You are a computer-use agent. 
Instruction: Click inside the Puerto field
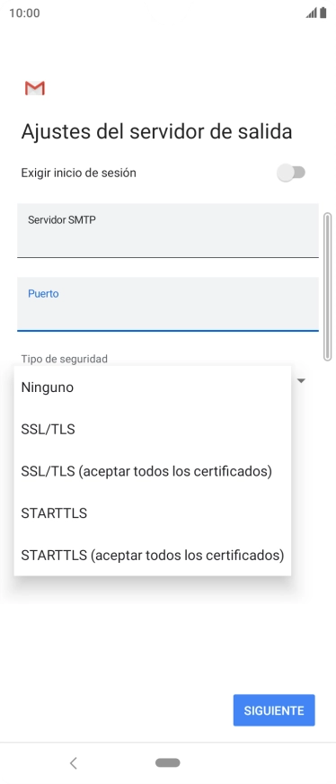click(168, 304)
